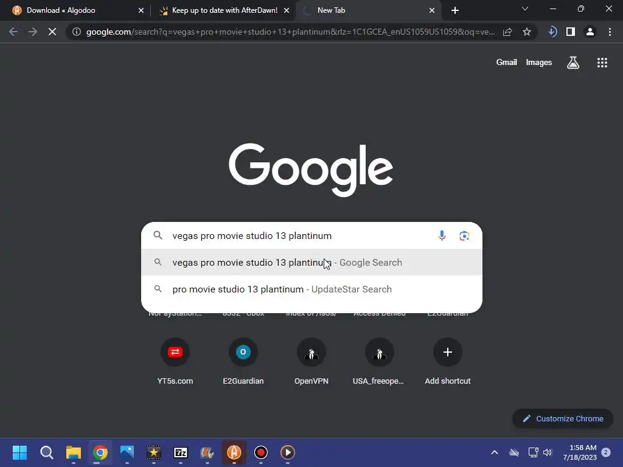623x467 pixels.
Task: Open the lower E2Guardian shortcut tile
Action: coord(243,361)
